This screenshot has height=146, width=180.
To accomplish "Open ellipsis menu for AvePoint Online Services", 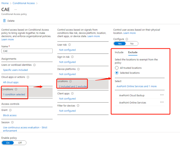I will [x=162, y=102].
